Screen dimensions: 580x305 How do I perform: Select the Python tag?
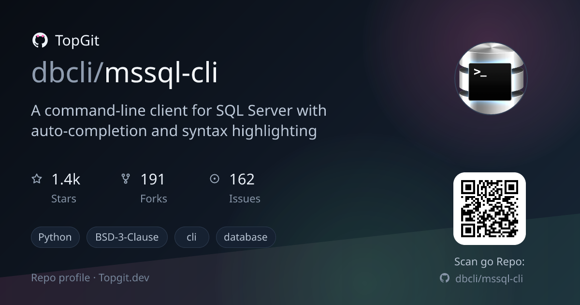55,237
